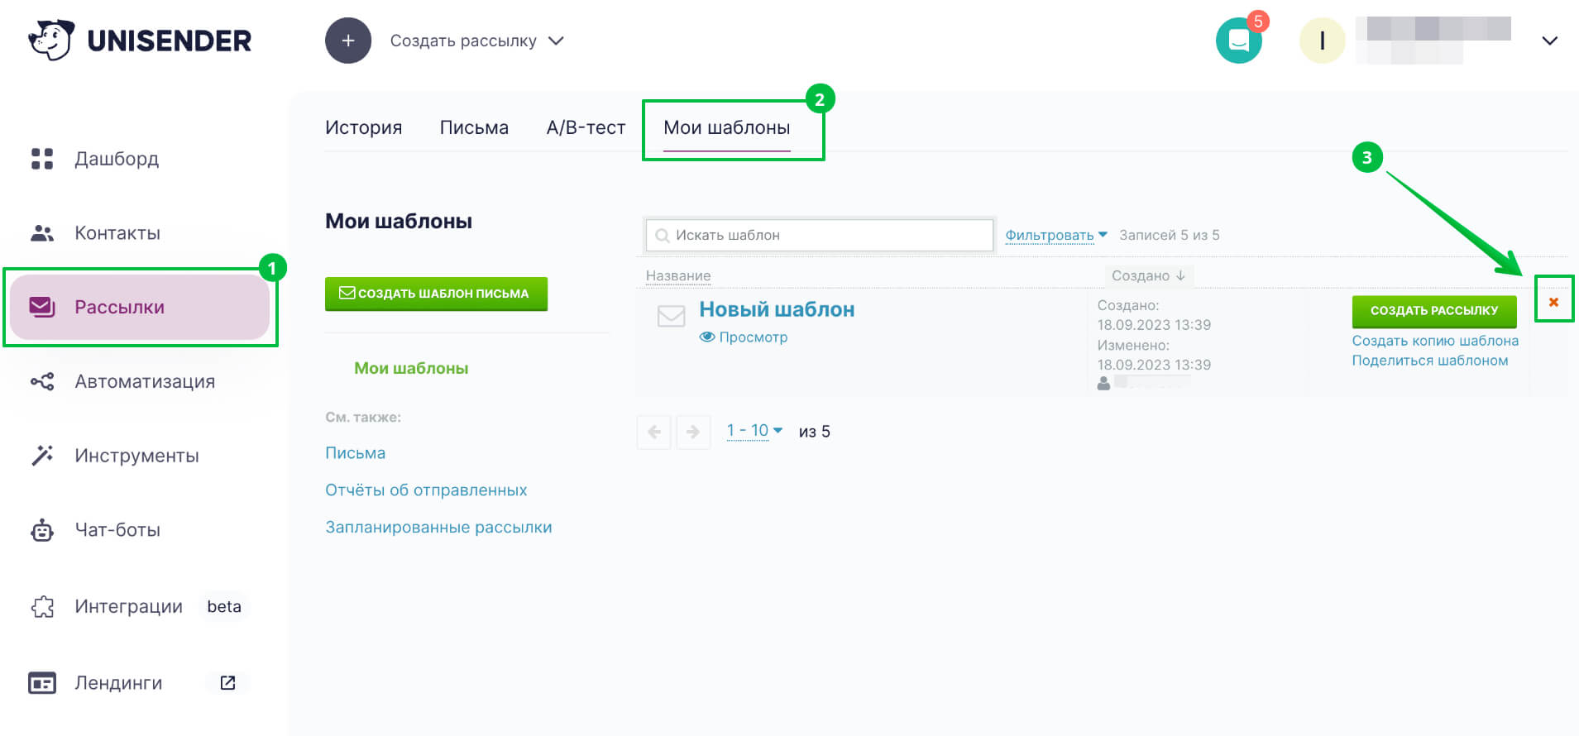
Task: Click Создать копию шаблона link
Action: click(1435, 341)
